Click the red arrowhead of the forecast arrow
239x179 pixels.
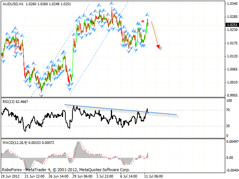[159, 47]
